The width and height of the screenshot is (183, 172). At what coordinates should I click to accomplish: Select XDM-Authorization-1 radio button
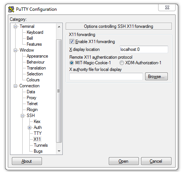(122, 63)
